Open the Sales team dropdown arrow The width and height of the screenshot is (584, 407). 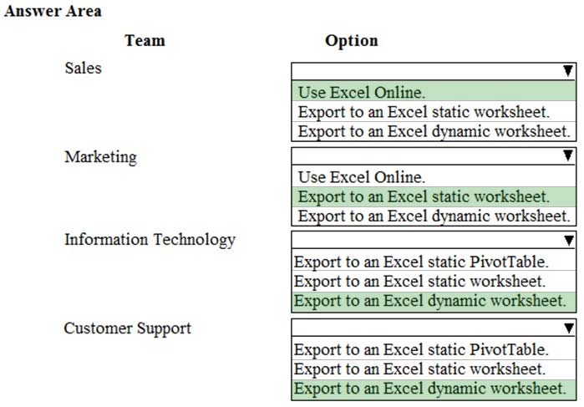[567, 71]
